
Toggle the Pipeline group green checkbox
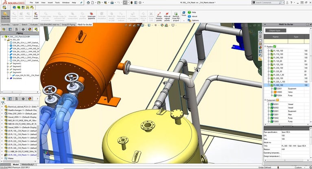[275, 46]
